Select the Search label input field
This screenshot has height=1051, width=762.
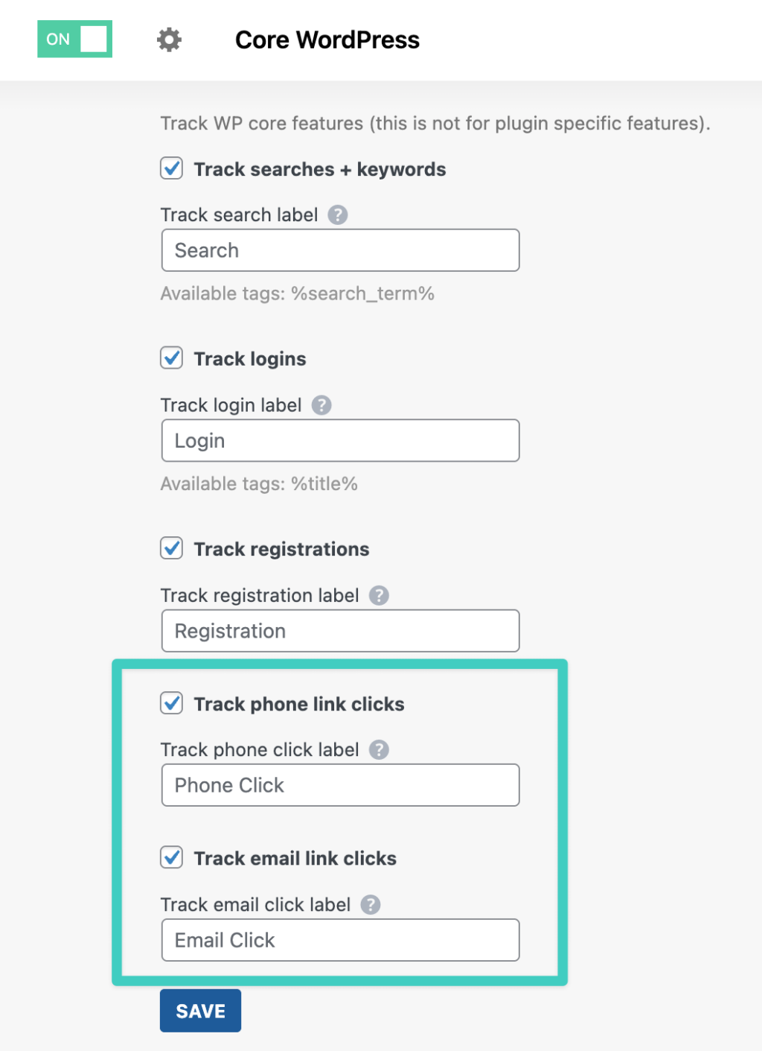(x=339, y=250)
